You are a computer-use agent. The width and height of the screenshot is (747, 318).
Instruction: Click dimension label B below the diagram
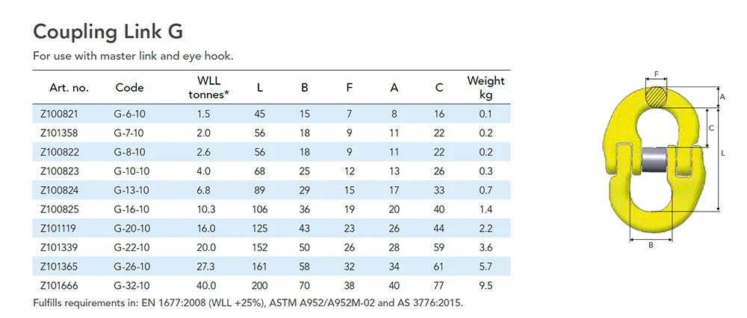point(651,244)
